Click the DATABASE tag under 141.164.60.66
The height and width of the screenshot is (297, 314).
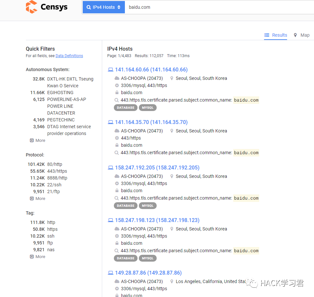click(126, 108)
